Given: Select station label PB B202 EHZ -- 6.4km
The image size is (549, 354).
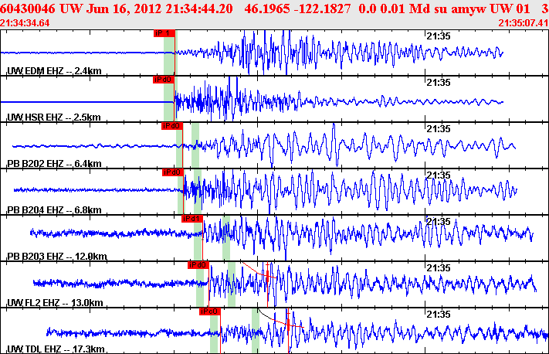Looking at the screenshot, I should coord(54,163).
